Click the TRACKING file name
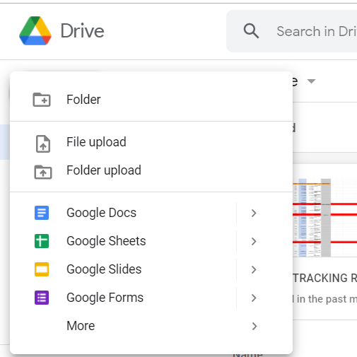The height and width of the screenshot is (357, 357). point(324,278)
